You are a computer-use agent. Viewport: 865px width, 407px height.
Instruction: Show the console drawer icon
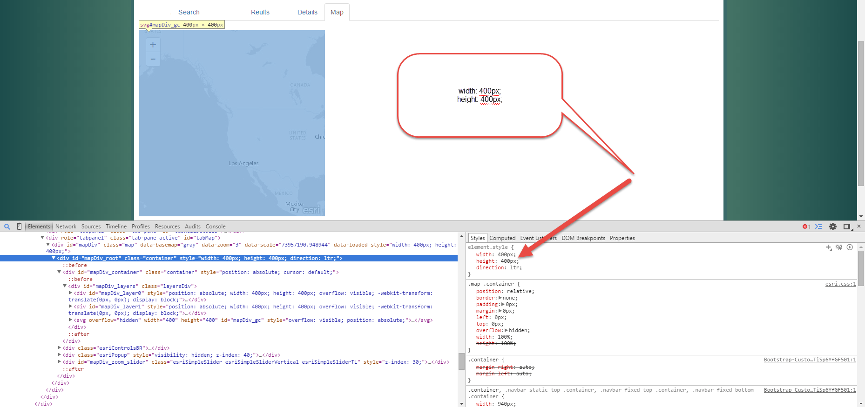818,227
